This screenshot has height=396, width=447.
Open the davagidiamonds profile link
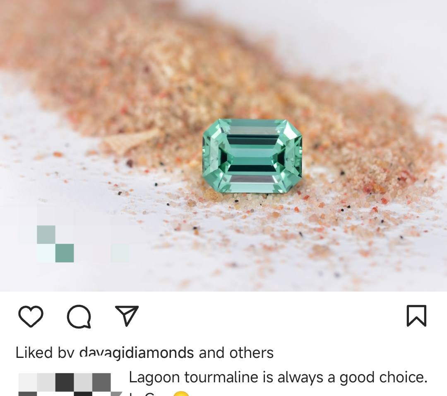click(137, 353)
